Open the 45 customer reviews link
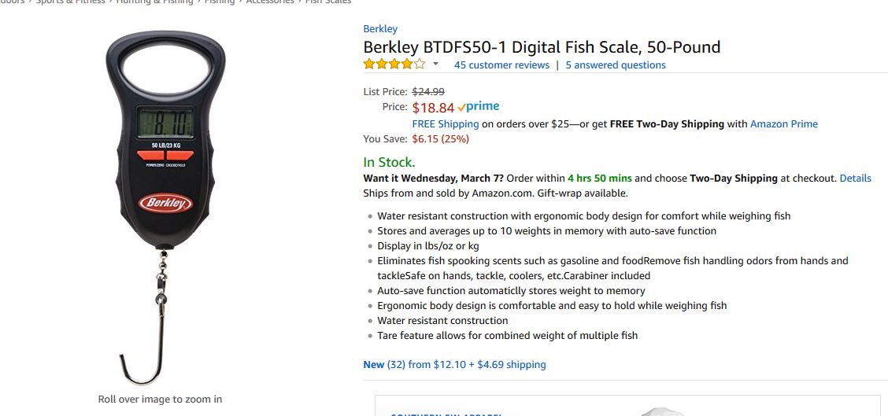Image resolution: width=888 pixels, height=416 pixels. [501, 65]
